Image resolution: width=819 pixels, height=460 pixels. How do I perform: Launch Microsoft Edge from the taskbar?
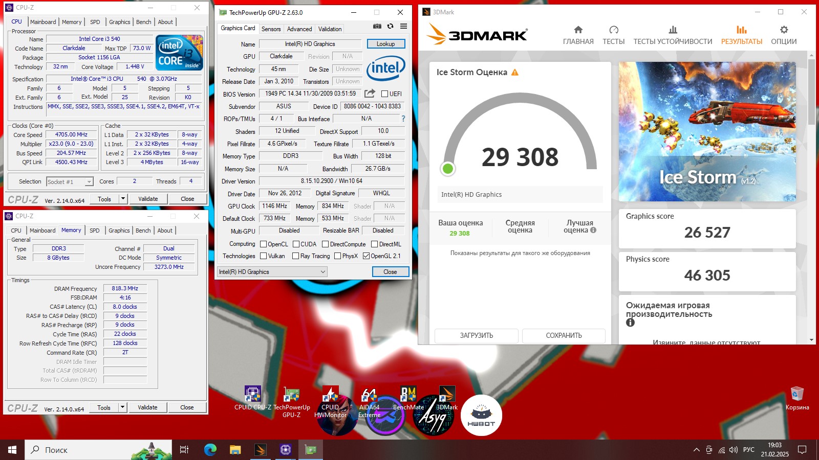pos(210,450)
